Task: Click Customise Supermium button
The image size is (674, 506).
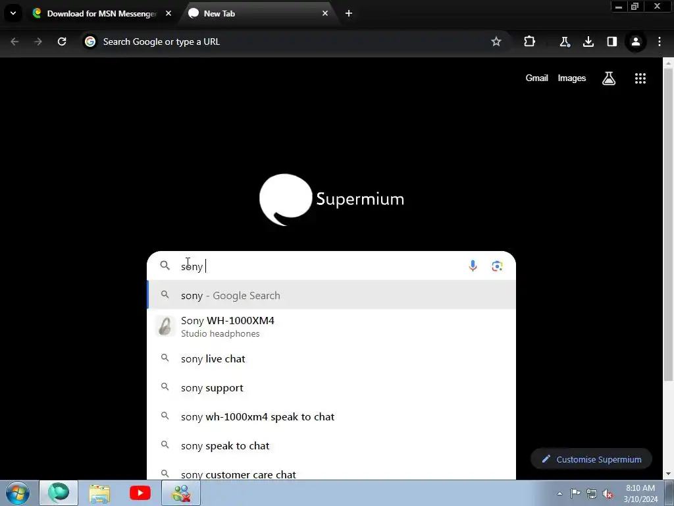Action: 591,459
